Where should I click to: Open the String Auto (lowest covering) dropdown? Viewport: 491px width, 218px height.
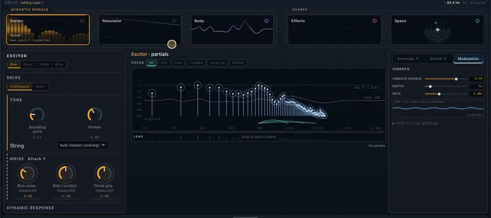click(83, 145)
